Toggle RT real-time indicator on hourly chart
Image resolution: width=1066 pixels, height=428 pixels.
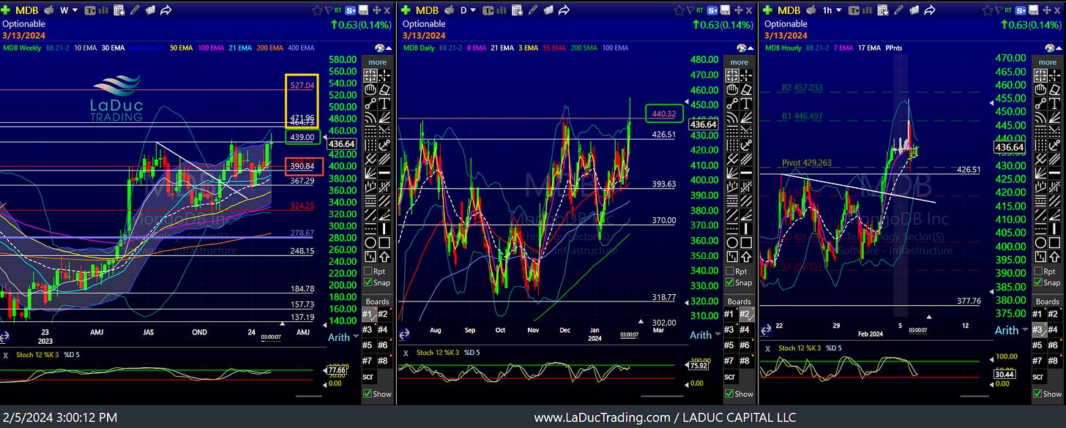coord(1008,10)
